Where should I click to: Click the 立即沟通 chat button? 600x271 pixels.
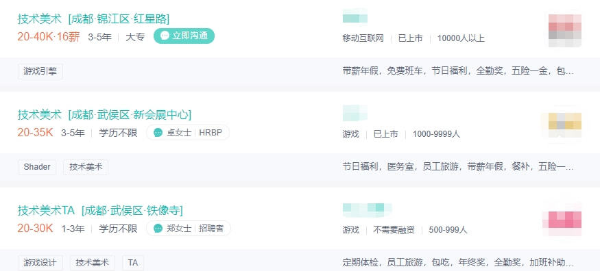pos(184,36)
